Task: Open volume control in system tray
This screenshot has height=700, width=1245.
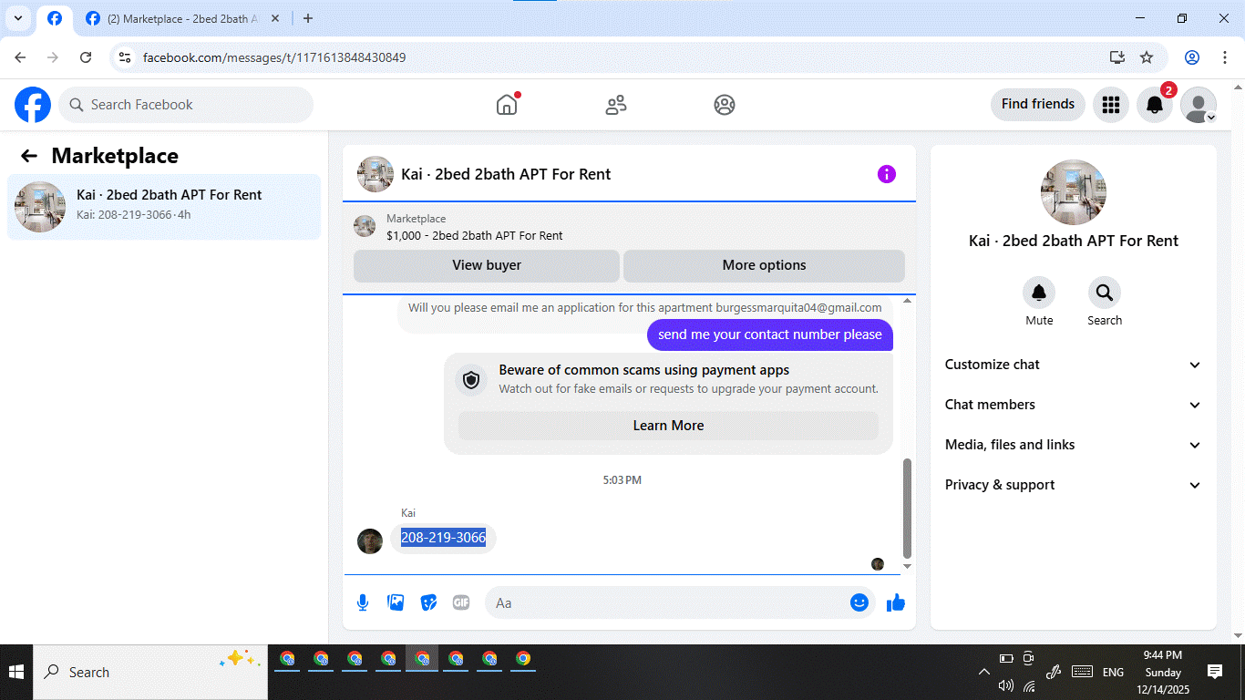Action: [x=1006, y=685]
